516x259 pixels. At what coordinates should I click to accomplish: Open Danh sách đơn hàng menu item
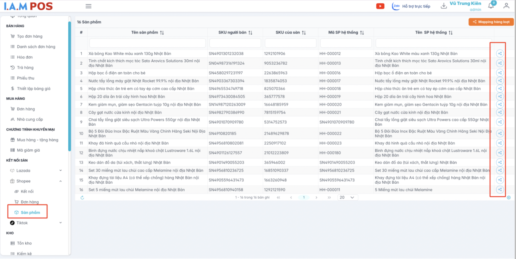coord(36,47)
